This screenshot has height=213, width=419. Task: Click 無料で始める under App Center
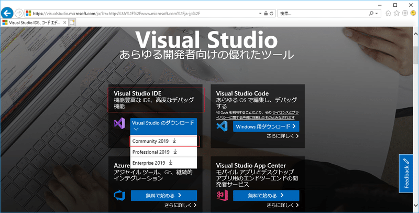(266, 196)
